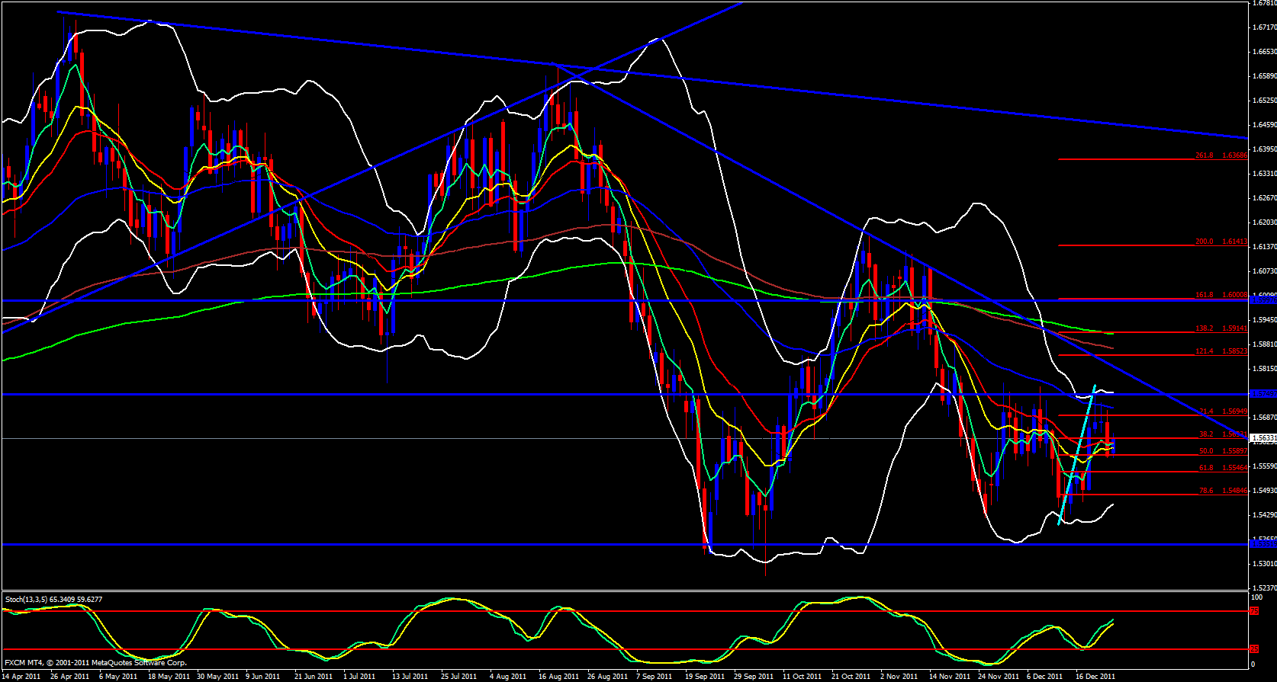
Task: Click the 26 Apr 2011 date label
Action: 69,676
